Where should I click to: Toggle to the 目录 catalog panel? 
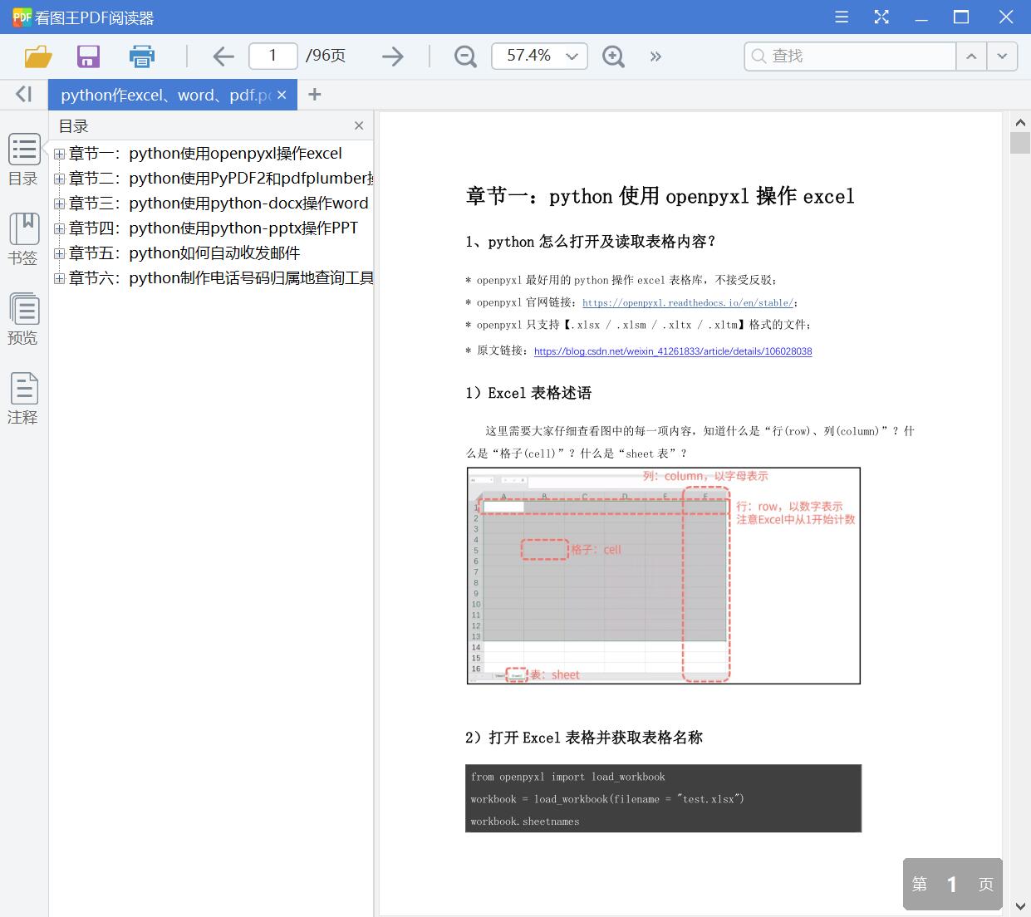[x=24, y=159]
